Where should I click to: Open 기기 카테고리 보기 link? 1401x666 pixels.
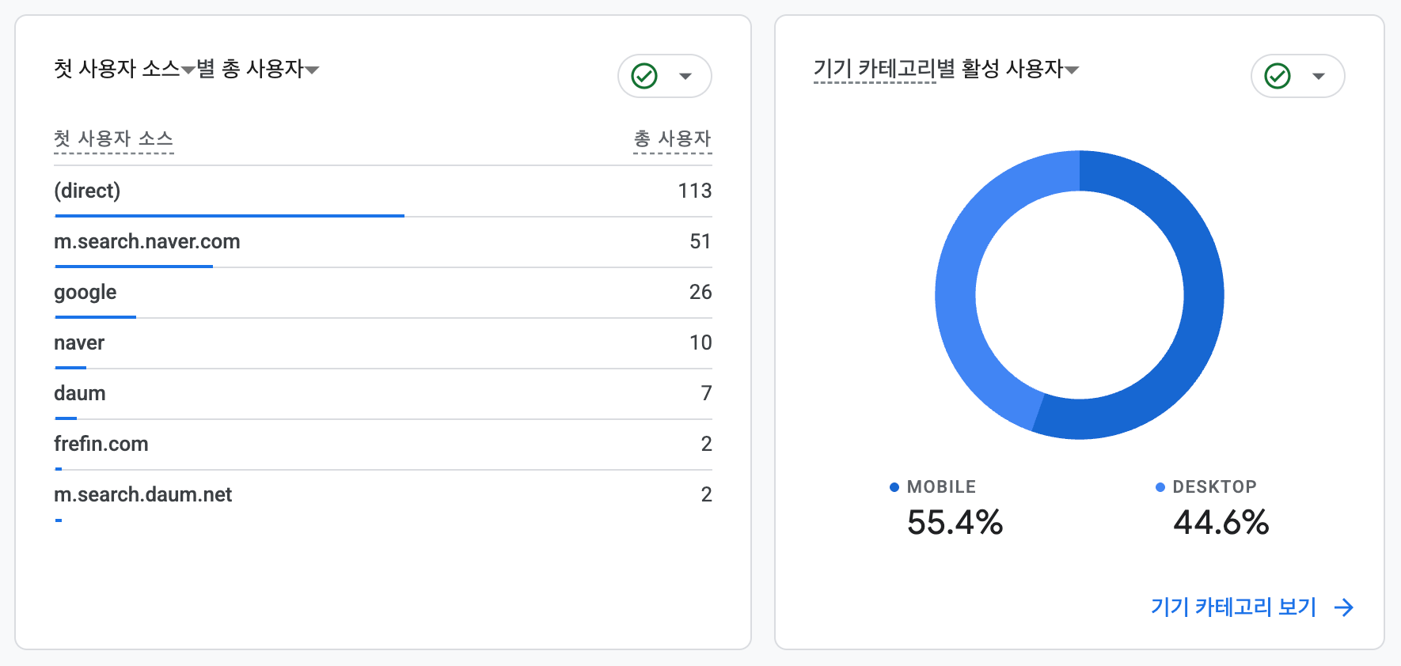pyautogui.click(x=1233, y=607)
